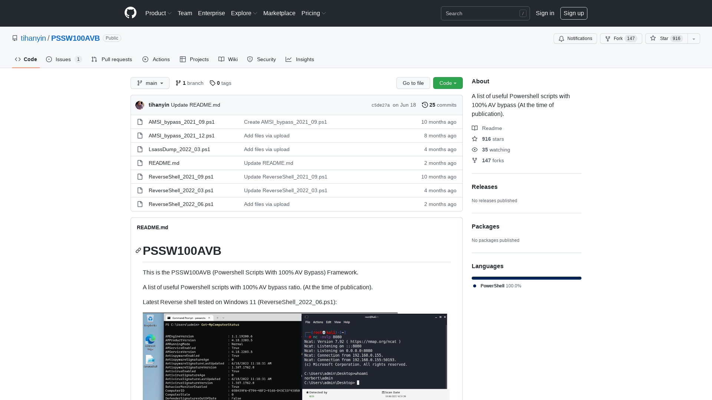Click the tag icon beside 0 tags
This screenshot has height=400, width=712.
pyautogui.click(x=212, y=83)
